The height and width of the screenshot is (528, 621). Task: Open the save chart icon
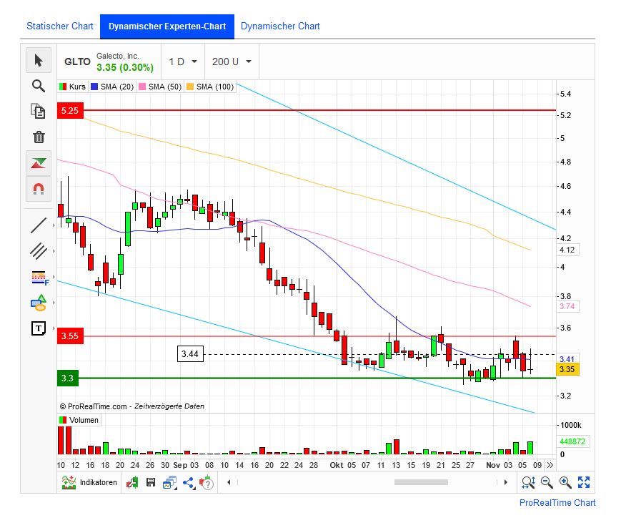[x=150, y=482]
